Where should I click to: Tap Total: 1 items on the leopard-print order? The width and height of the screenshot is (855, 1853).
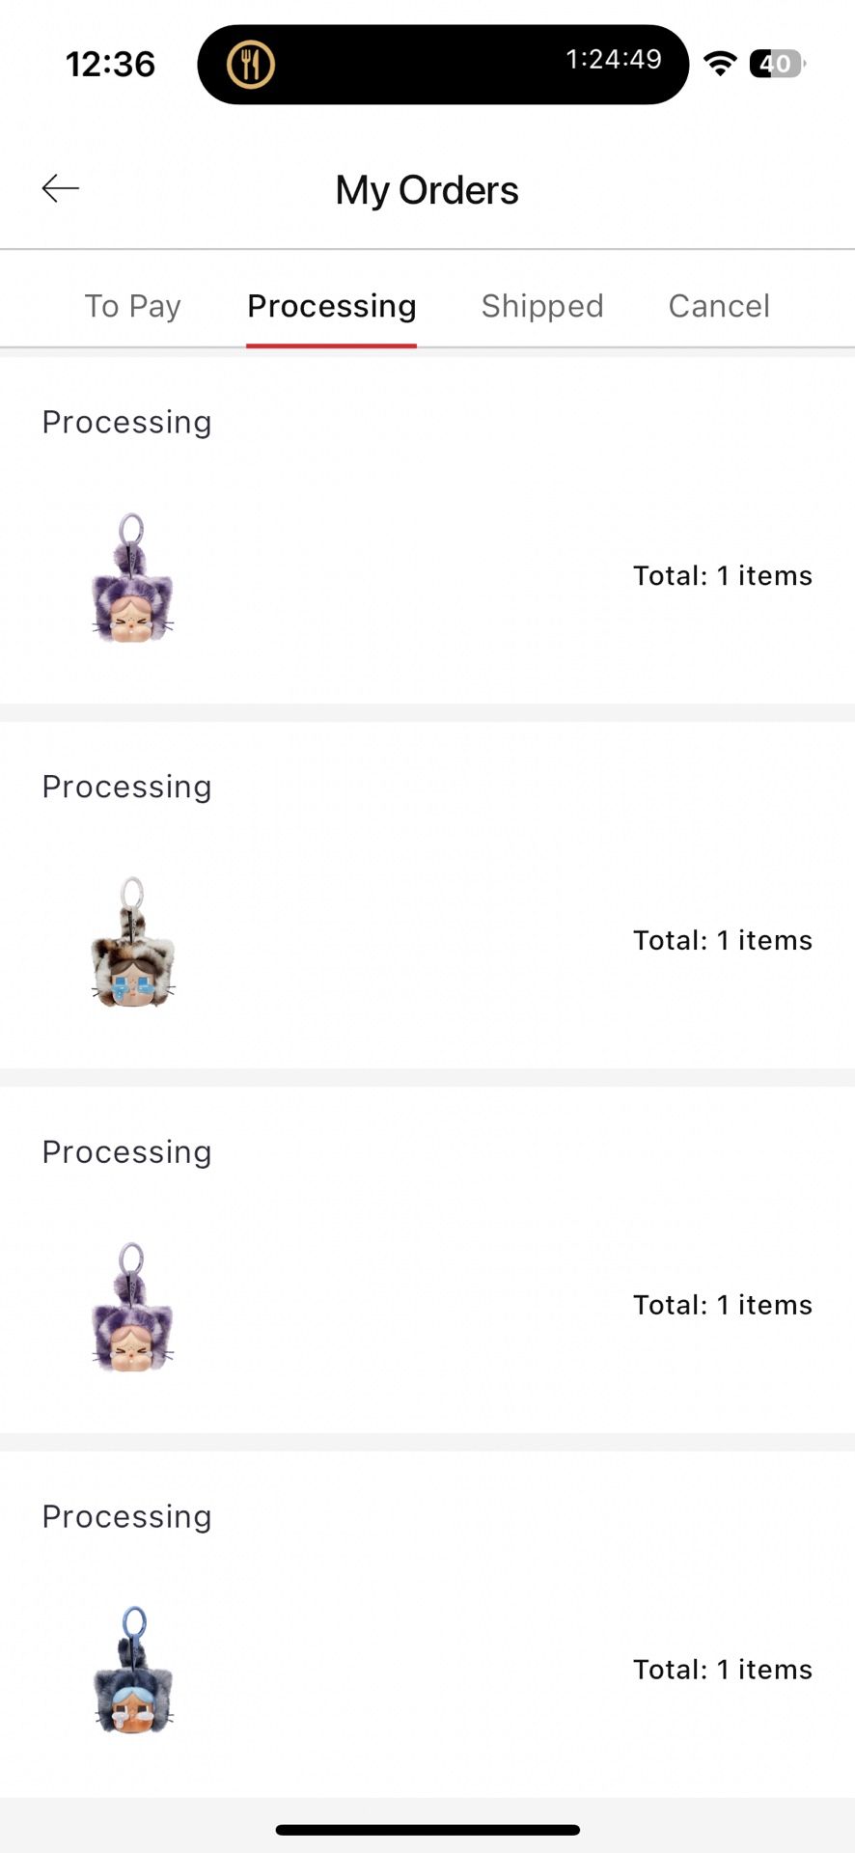click(x=722, y=940)
